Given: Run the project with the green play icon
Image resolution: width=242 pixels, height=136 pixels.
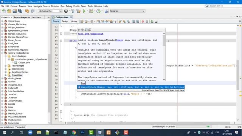Looking at the screenshot, I should [x=84, y=11].
